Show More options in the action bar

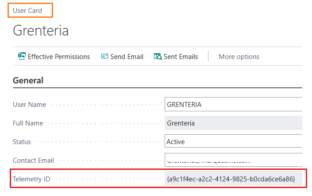(x=239, y=56)
